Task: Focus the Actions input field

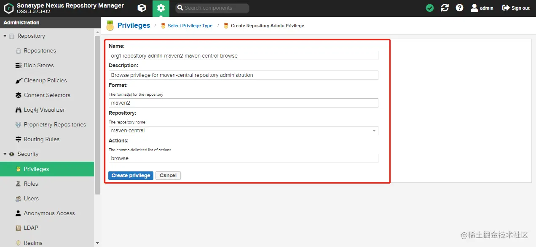Action: pos(243,158)
